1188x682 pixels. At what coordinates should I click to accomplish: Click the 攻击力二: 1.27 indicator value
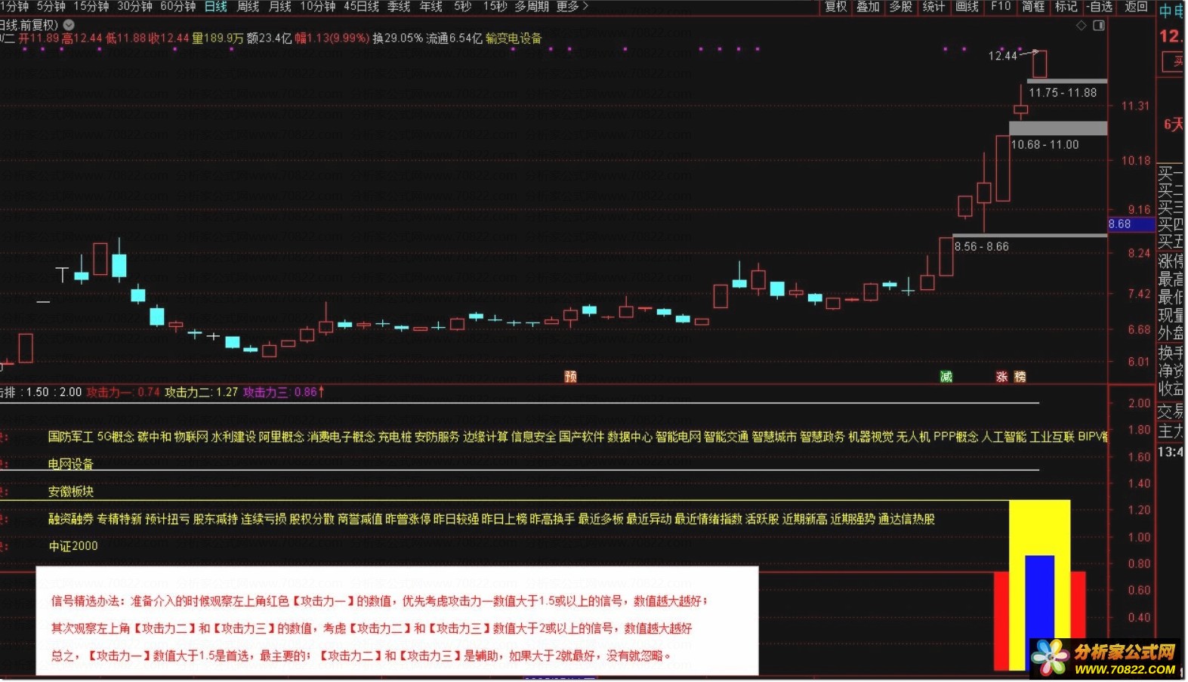pos(202,392)
